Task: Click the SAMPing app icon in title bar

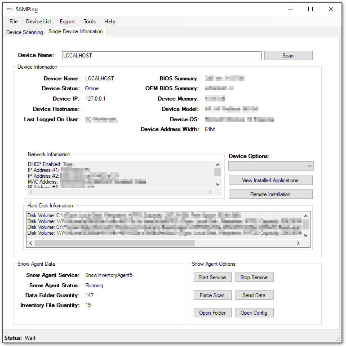Action: [9, 9]
